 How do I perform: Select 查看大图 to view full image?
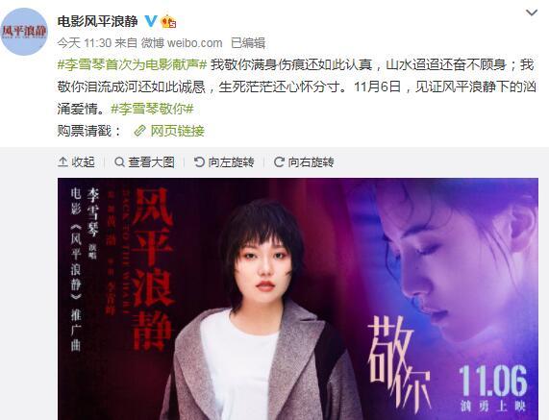151,162
